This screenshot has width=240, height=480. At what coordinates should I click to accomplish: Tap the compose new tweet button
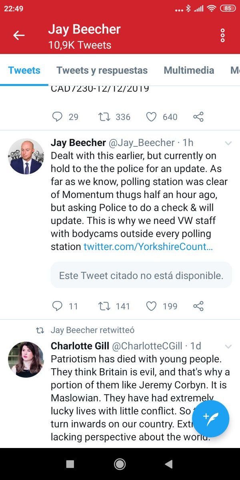pyautogui.click(x=210, y=418)
